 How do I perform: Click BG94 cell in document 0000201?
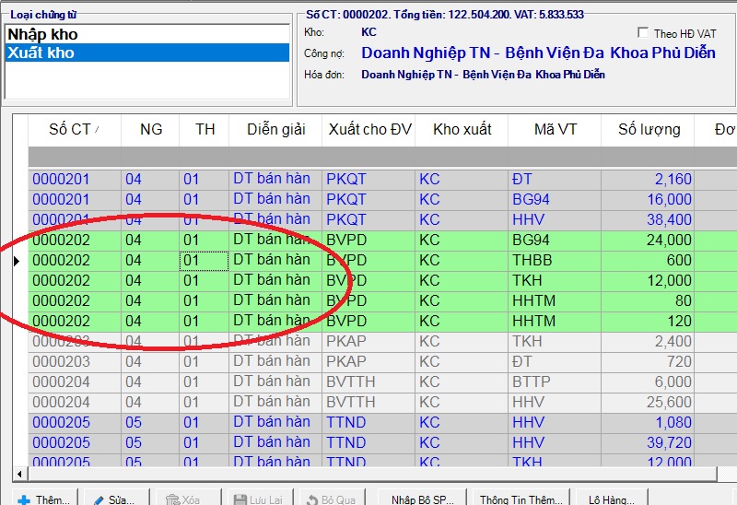556,200
